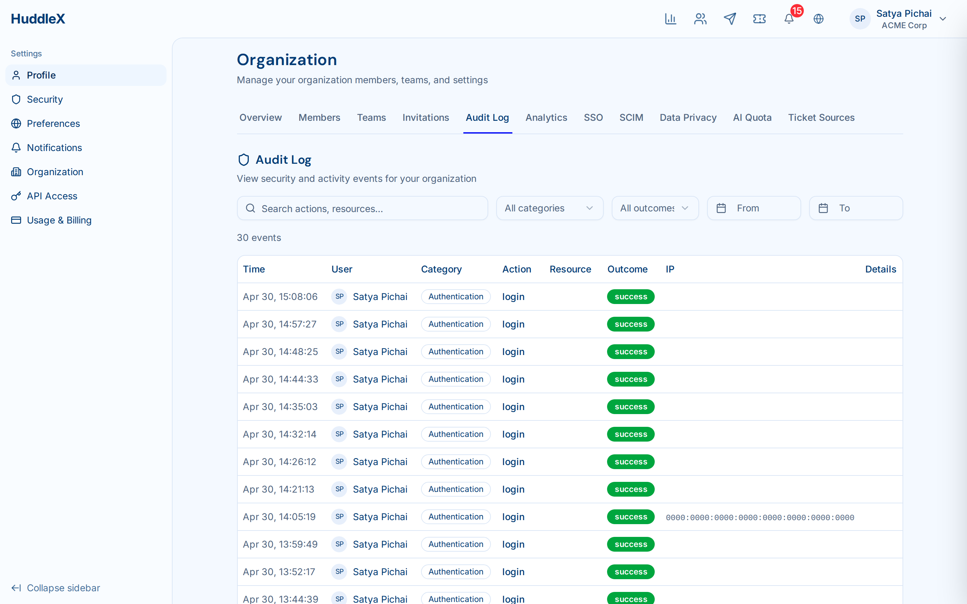Click Authentication tag in 14:48:25 row
Screen dimensions: 967x604
456,352
